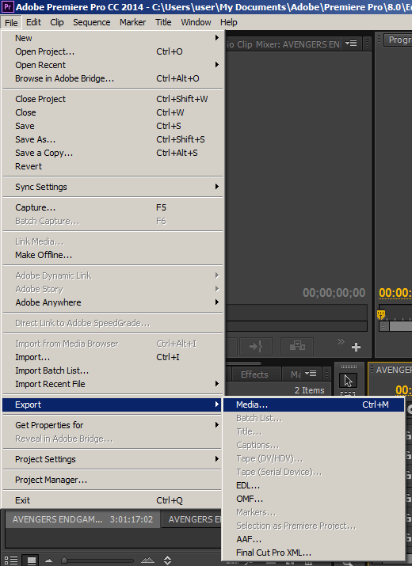Open the Button Editor plus icon
The width and height of the screenshot is (412, 566).
pyautogui.click(x=356, y=348)
